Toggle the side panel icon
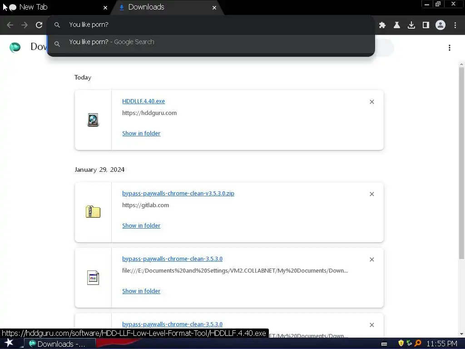The height and width of the screenshot is (349, 465). pyautogui.click(x=426, y=25)
